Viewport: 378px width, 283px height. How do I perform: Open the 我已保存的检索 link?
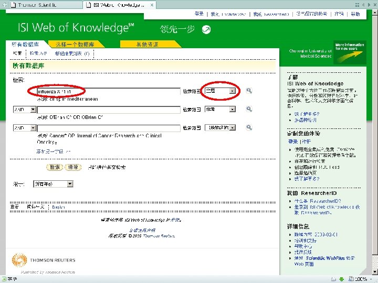(x=311, y=14)
